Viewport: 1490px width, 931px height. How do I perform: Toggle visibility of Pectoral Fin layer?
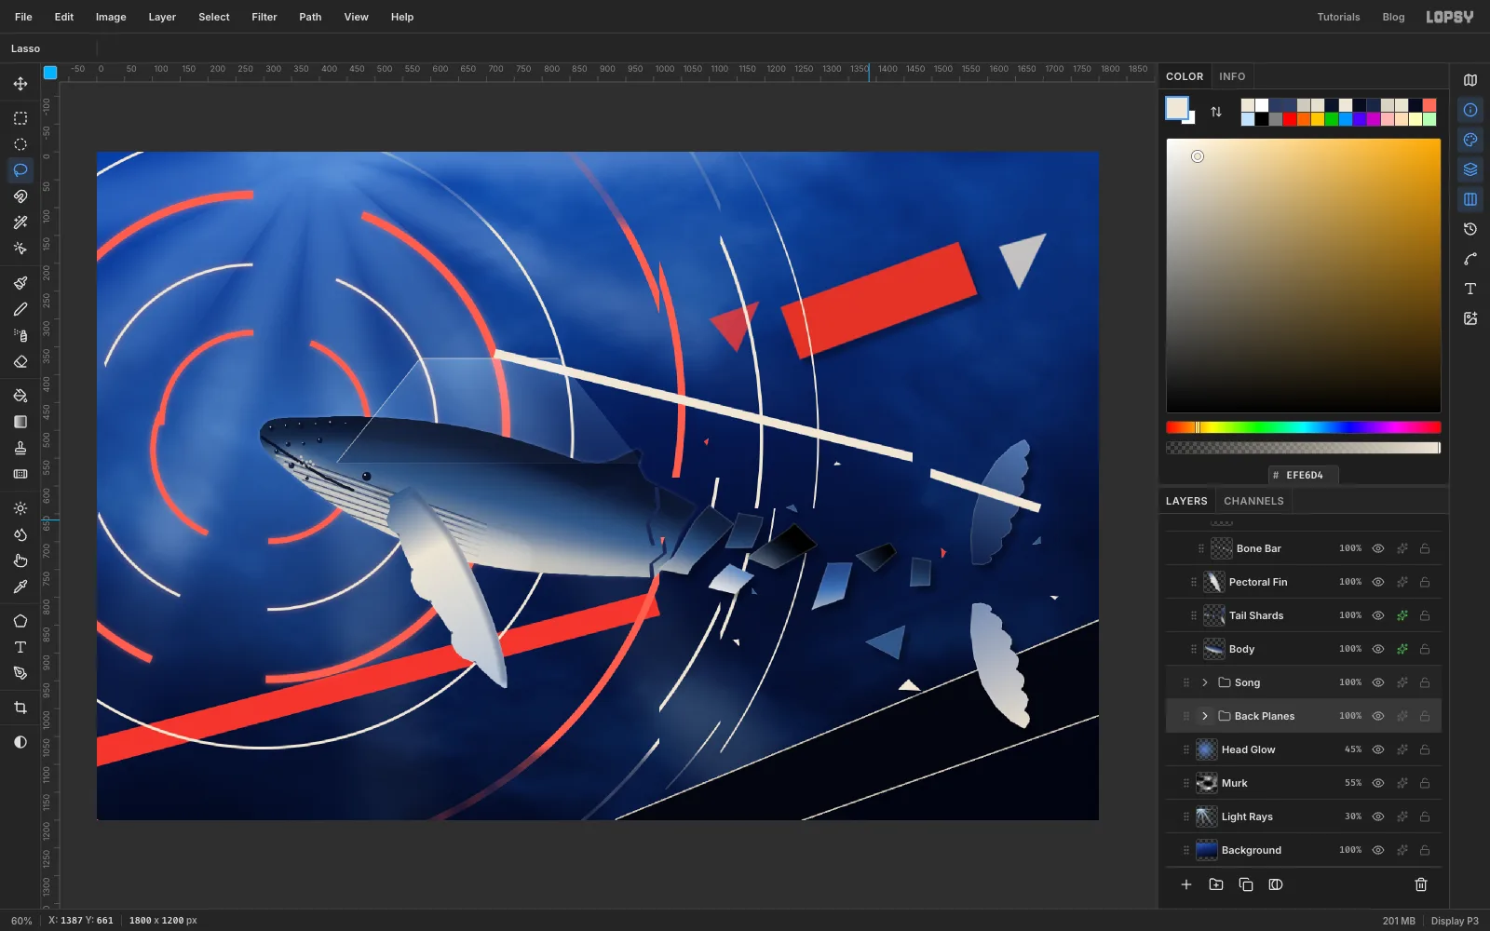pos(1378,582)
